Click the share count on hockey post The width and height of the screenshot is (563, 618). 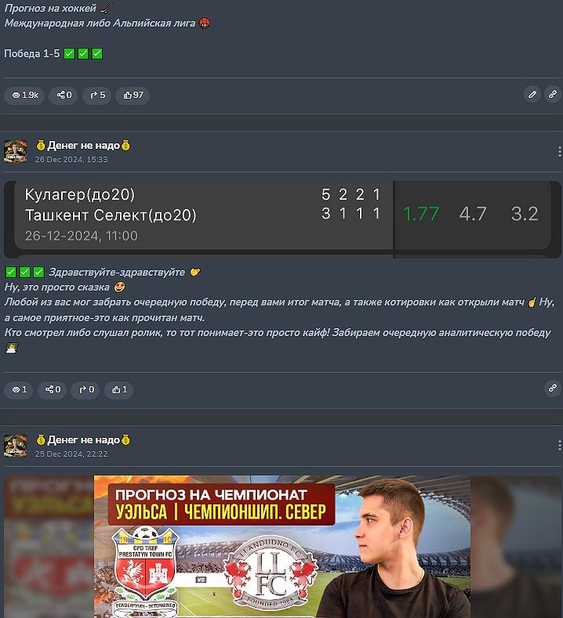pyautogui.click(x=64, y=95)
